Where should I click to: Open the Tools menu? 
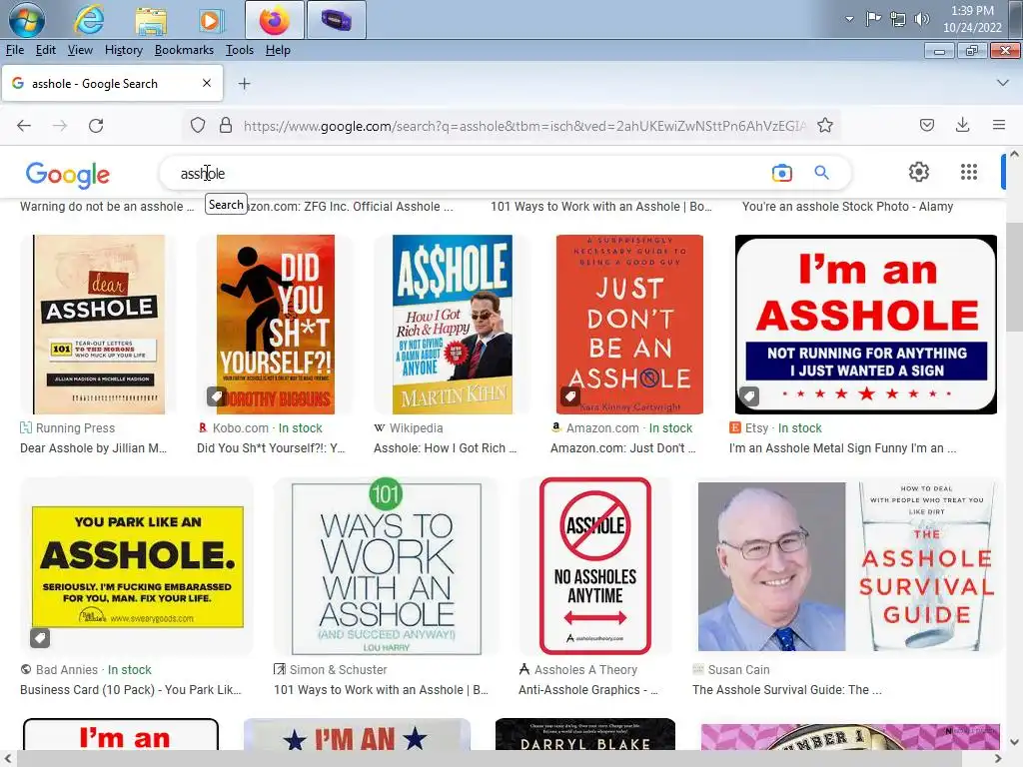click(240, 50)
